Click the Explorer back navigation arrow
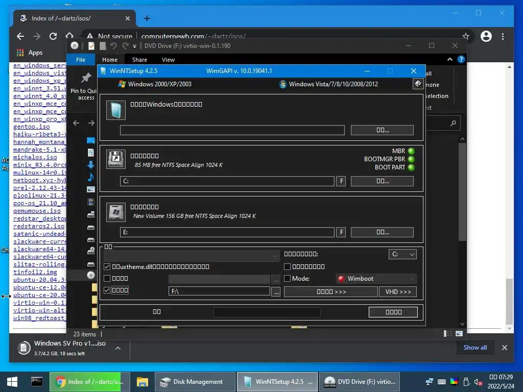The image size is (523, 392). pos(76,123)
